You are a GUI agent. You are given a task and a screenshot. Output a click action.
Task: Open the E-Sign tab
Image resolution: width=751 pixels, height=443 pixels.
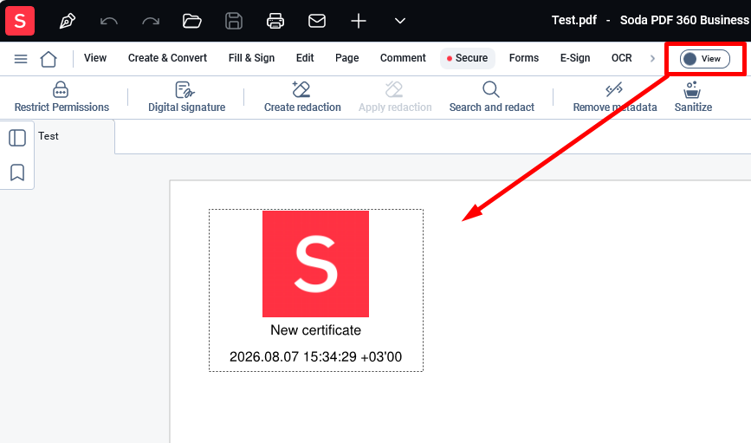[575, 58]
